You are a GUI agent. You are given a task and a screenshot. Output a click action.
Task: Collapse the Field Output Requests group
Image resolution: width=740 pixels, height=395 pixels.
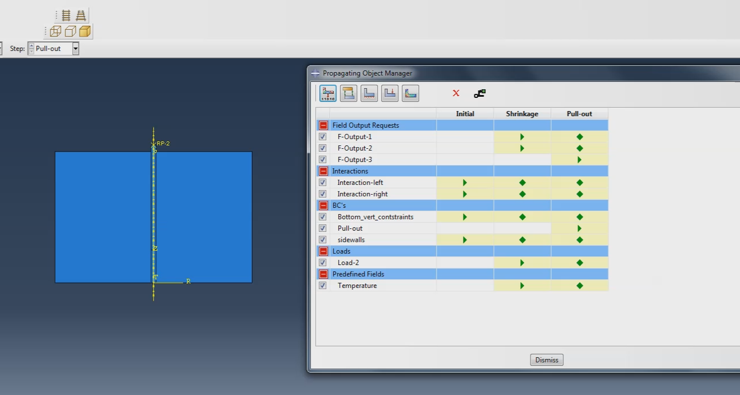coord(322,125)
